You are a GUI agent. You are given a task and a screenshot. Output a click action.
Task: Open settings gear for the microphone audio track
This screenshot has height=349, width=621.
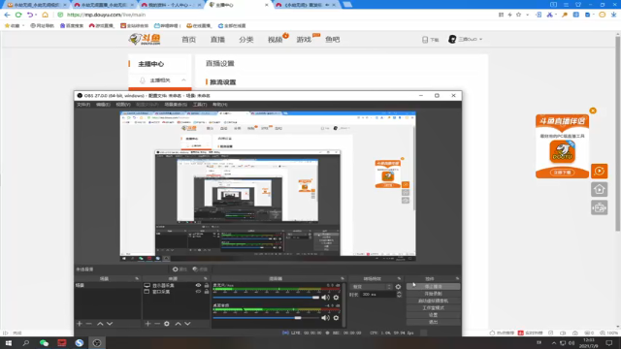tap(336, 298)
